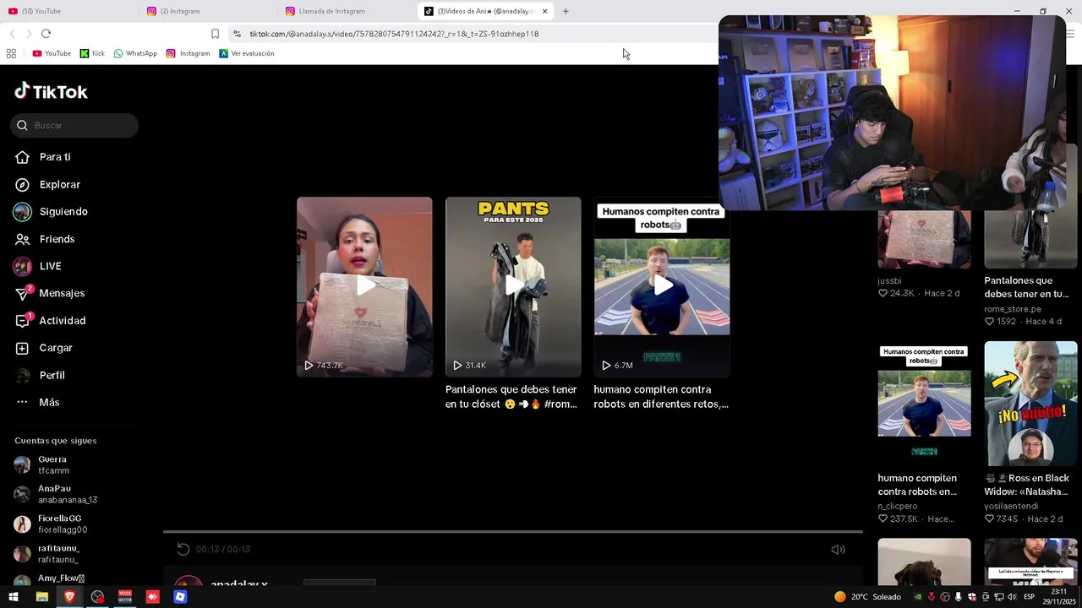The width and height of the screenshot is (1082, 608).
Task: Close the TikTok Videos de Ani tab
Action: [544, 11]
